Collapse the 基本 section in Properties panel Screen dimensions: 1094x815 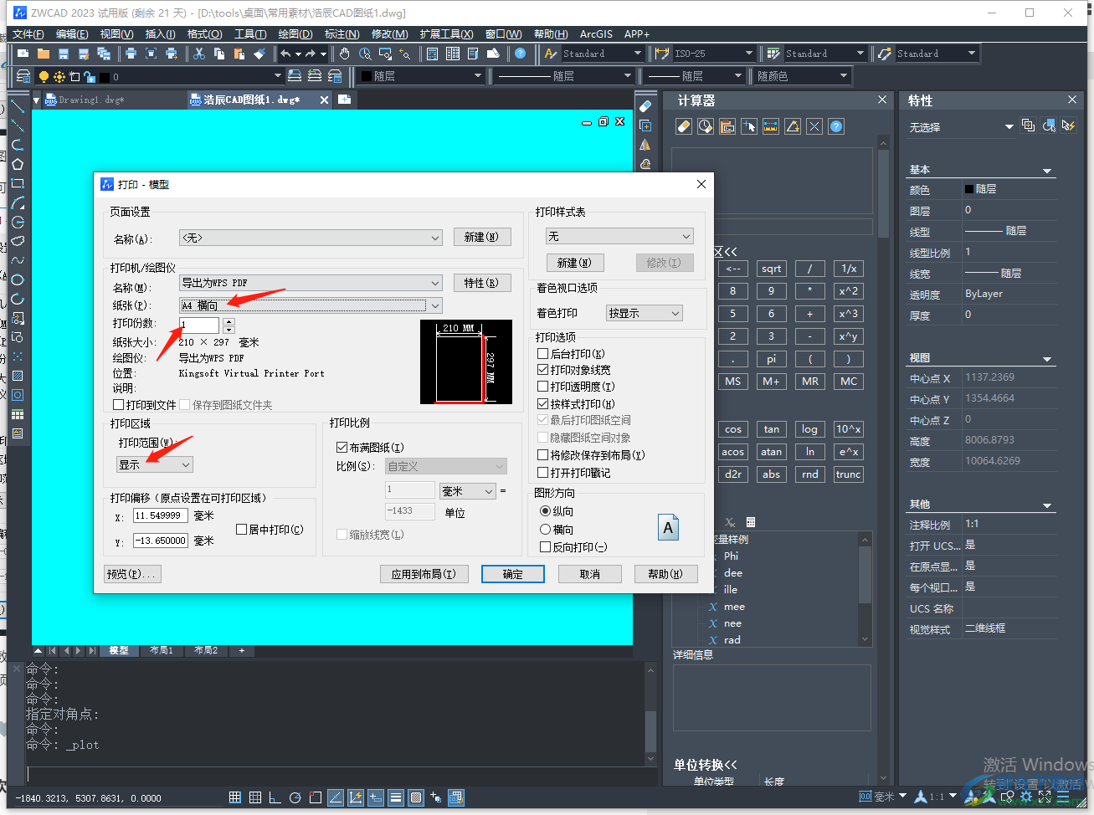pos(1046,171)
